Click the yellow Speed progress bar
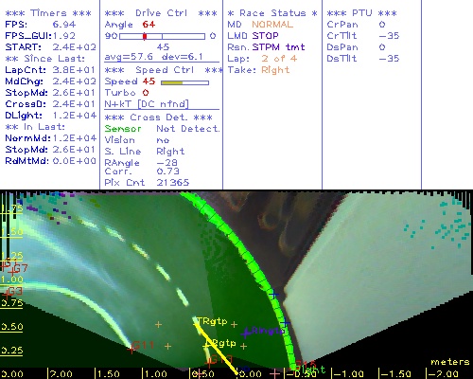This screenshot has height=379, width=473. pos(184,82)
